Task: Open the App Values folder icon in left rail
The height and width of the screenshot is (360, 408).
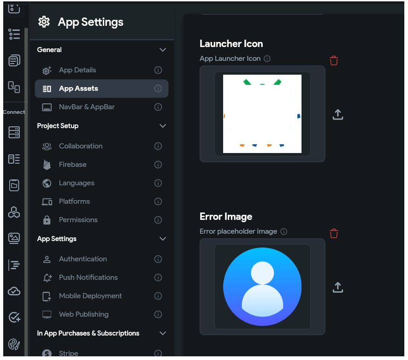Action: click(14, 185)
